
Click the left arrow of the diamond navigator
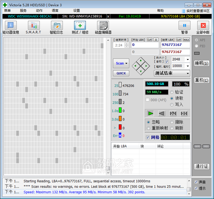135,66
